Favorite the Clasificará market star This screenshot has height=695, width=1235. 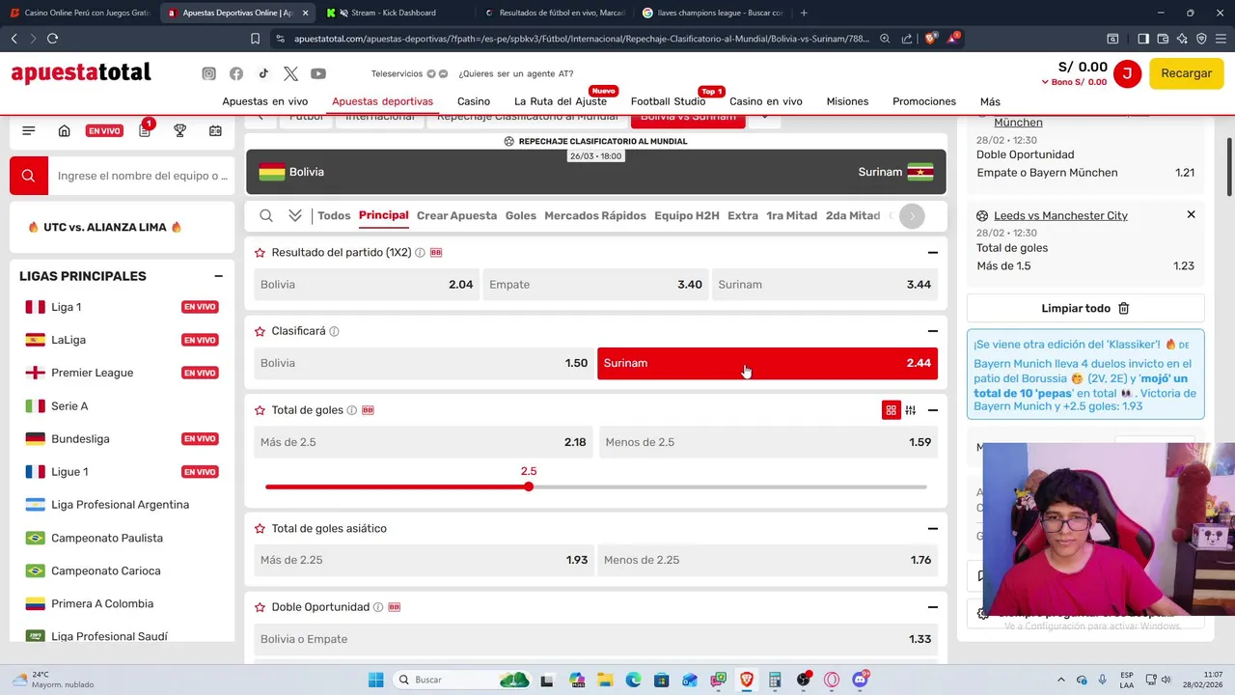260,331
